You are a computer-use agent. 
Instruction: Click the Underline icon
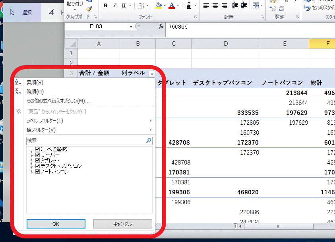[124, 6]
